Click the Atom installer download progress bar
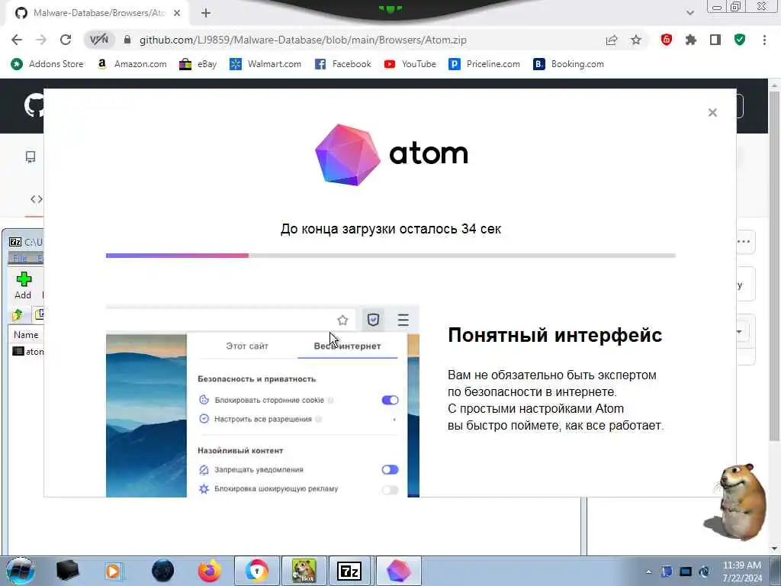 pyautogui.click(x=390, y=256)
